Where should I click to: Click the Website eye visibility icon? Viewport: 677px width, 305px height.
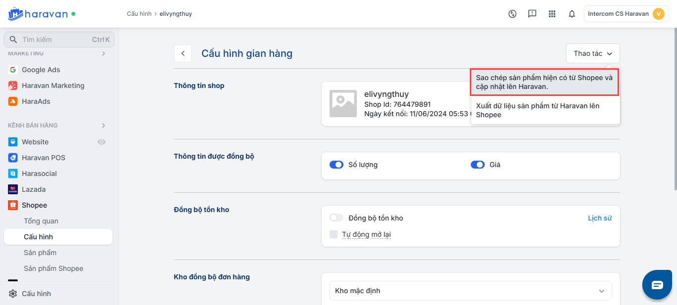click(x=102, y=142)
